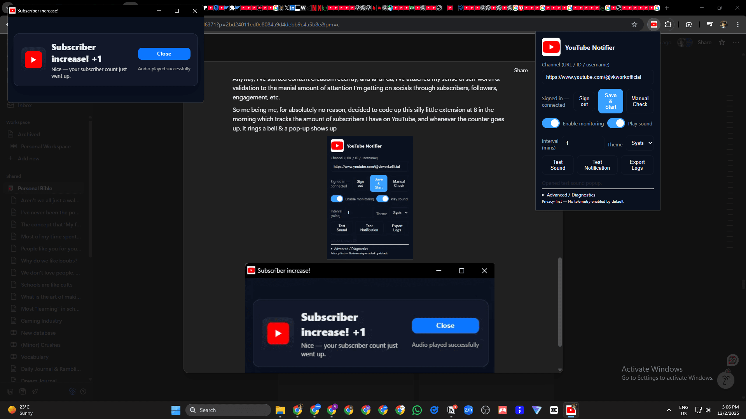Open Archived in the Notion sidebar
Image resolution: width=746 pixels, height=419 pixels.
[29, 134]
